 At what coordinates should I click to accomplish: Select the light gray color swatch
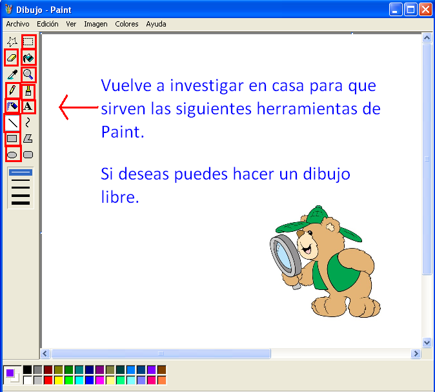click(37, 380)
